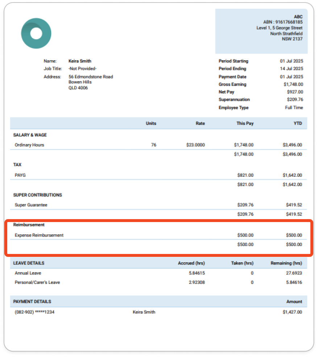Click the Super Guarantee entry
The width and height of the screenshot is (318, 357).
(30, 205)
